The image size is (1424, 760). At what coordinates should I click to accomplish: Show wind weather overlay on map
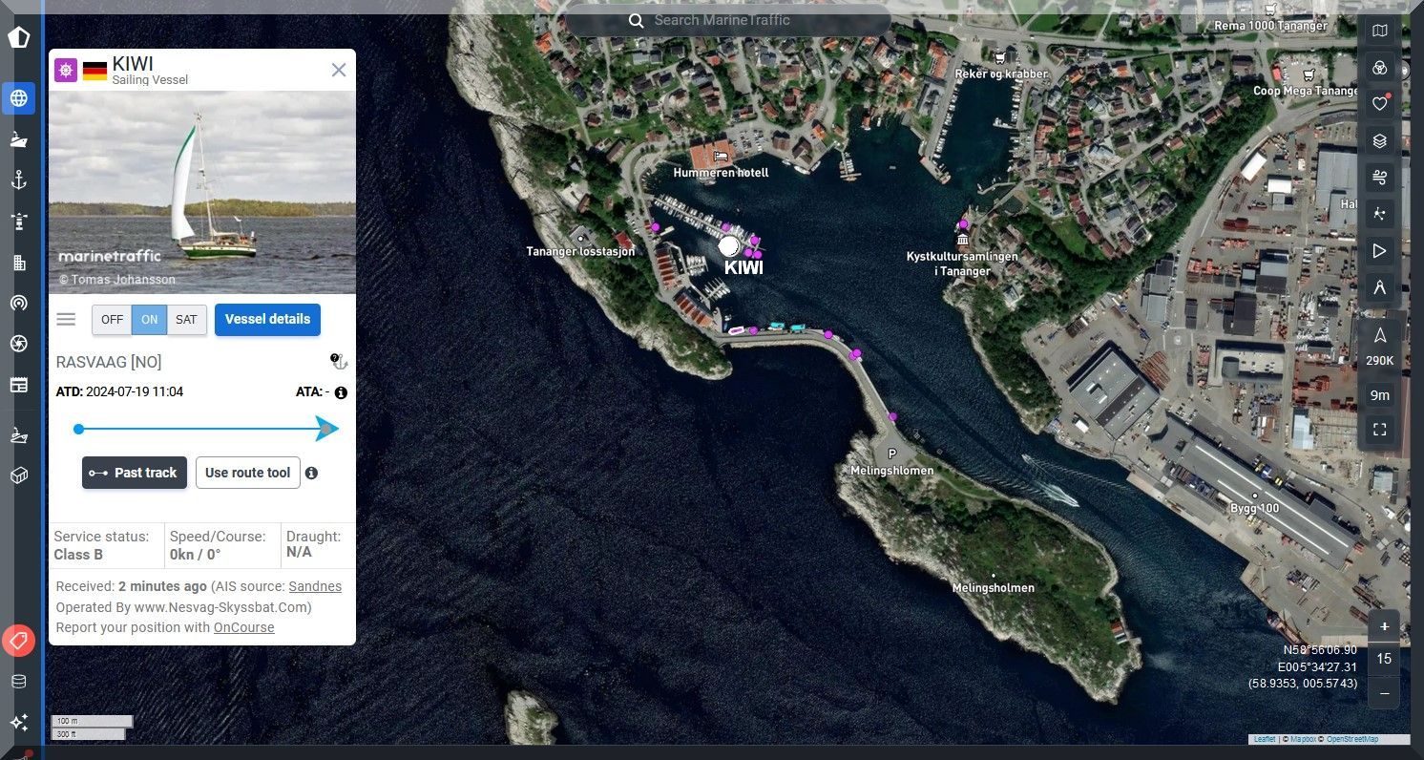[x=1379, y=178]
